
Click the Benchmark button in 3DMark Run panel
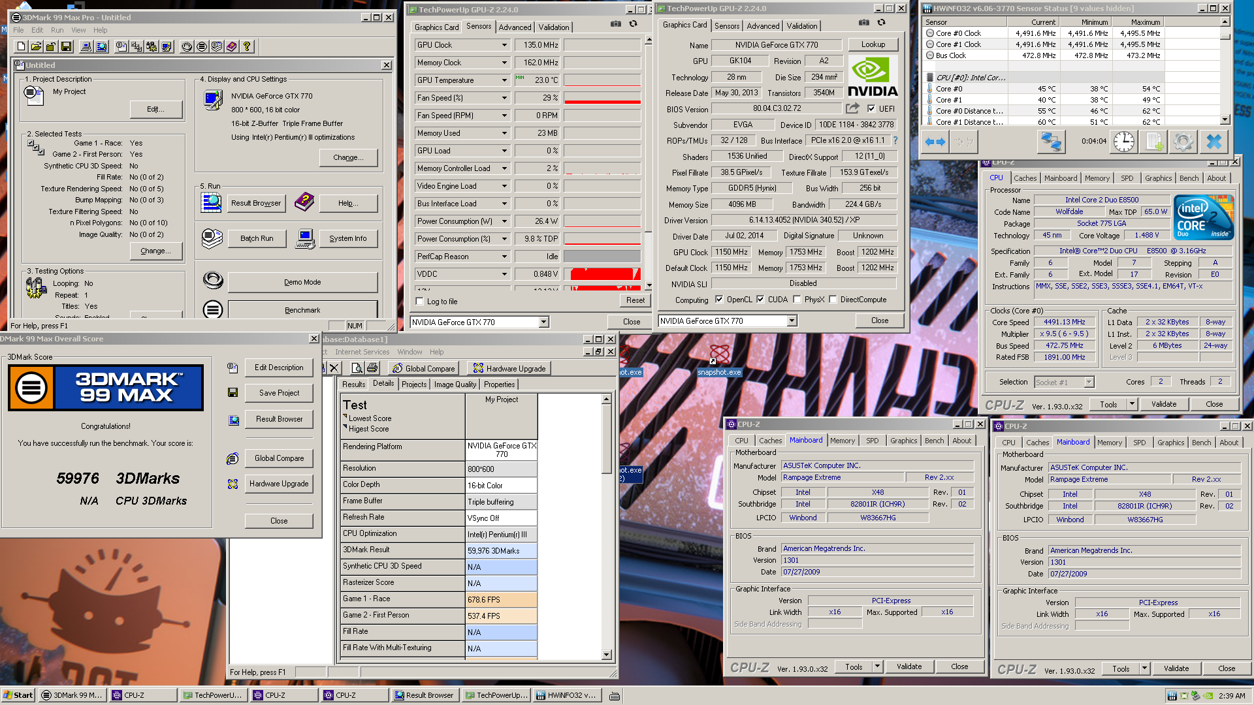302,310
